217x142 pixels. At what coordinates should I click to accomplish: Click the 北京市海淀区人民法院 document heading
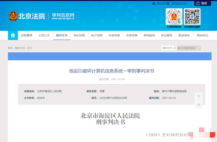point(110,116)
